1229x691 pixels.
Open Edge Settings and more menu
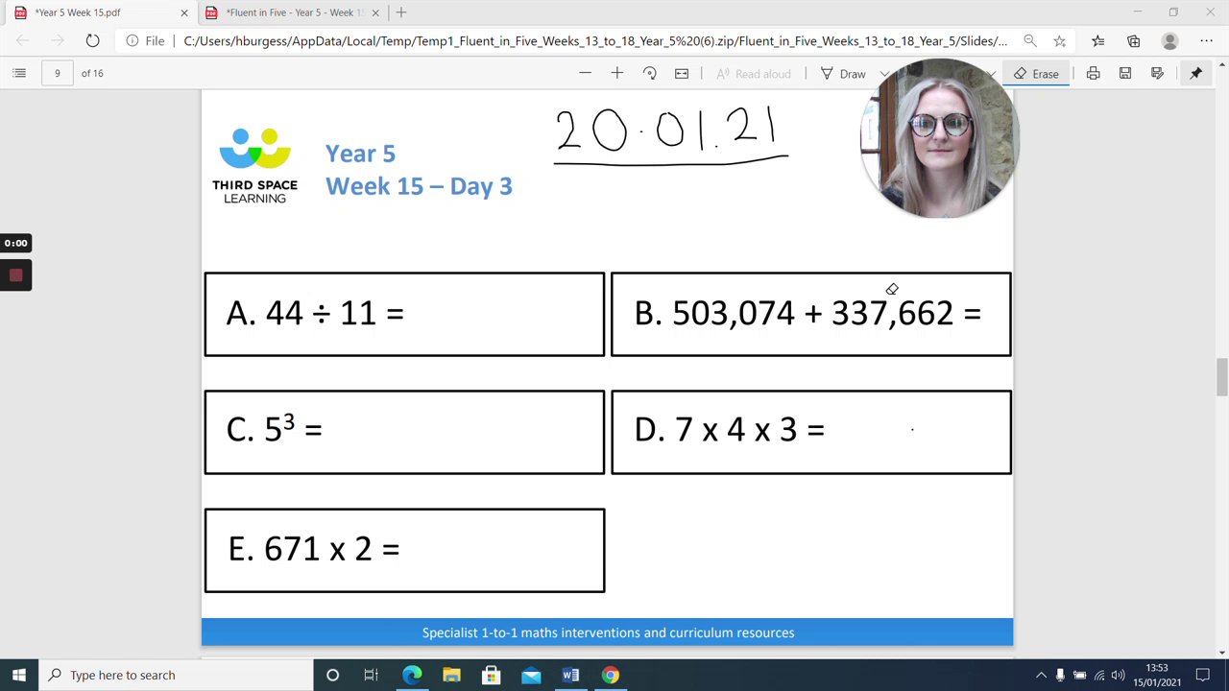click(x=1206, y=40)
